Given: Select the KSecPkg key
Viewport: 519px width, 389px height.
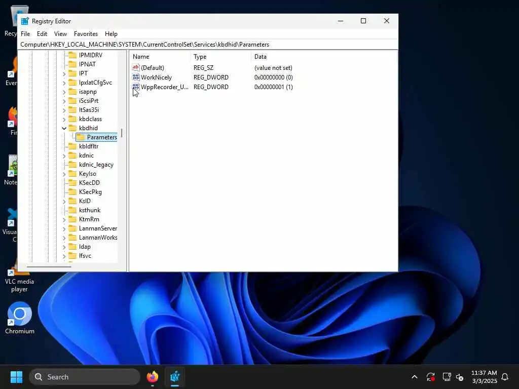Looking at the screenshot, I should click(90, 192).
